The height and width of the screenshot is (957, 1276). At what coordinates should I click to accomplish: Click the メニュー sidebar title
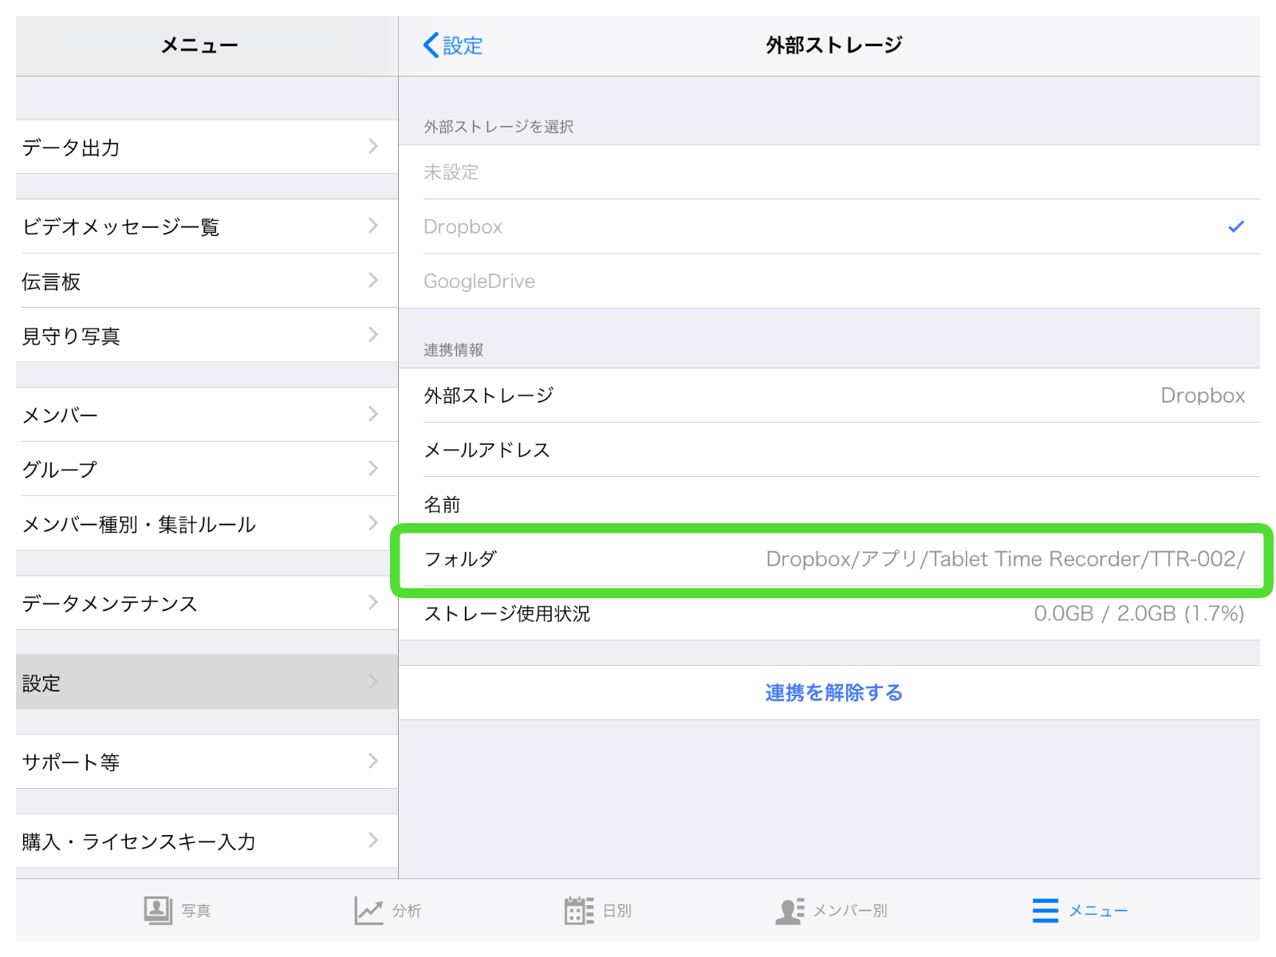(199, 45)
